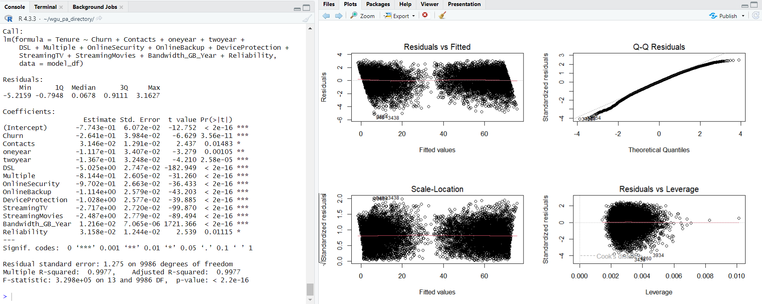Viewport: 762px width, 304px height.
Task: Click the Residual standard error line
Action: tap(118, 264)
